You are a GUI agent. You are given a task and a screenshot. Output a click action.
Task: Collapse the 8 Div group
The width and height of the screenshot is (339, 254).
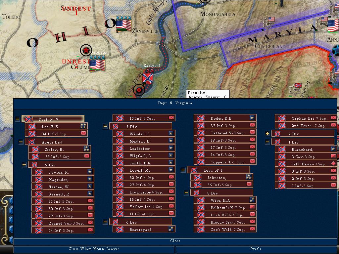pos(186,193)
